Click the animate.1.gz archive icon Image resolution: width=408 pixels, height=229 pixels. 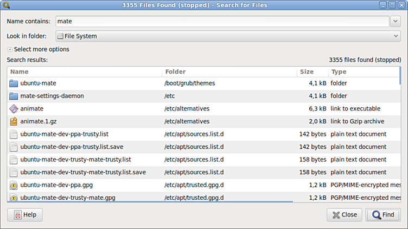point(14,121)
